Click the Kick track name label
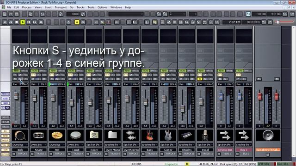Screen dimensions: 296x166 click(x=20, y=150)
